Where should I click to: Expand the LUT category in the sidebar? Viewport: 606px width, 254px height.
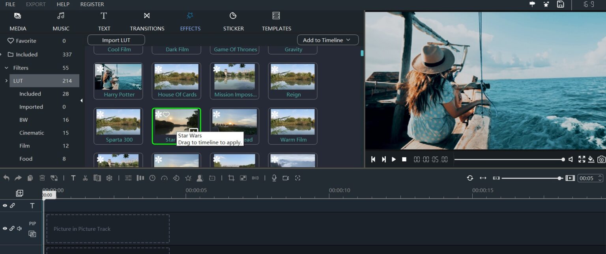coord(6,80)
